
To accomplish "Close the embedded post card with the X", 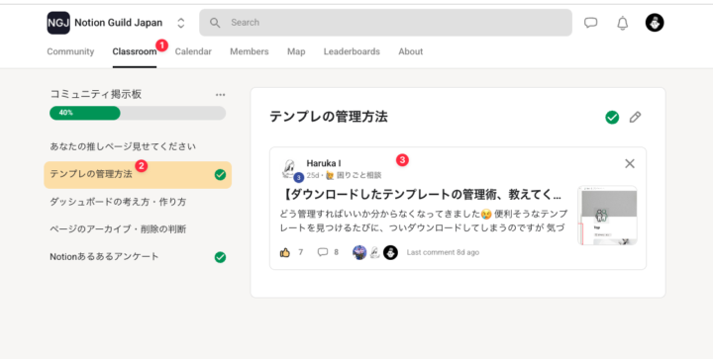I will pyautogui.click(x=630, y=163).
